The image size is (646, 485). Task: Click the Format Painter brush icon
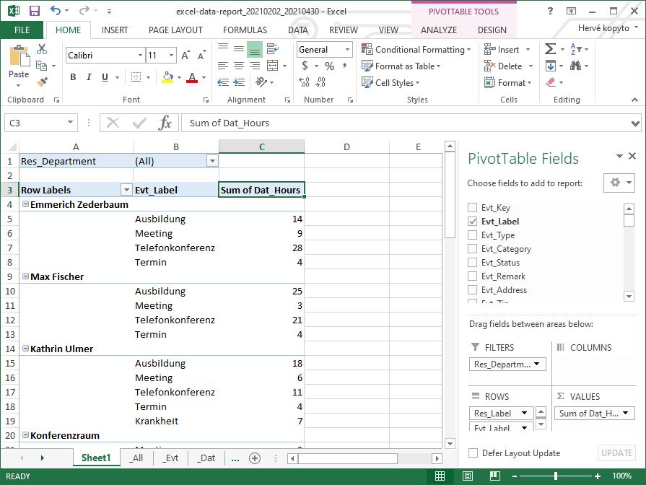click(x=42, y=82)
